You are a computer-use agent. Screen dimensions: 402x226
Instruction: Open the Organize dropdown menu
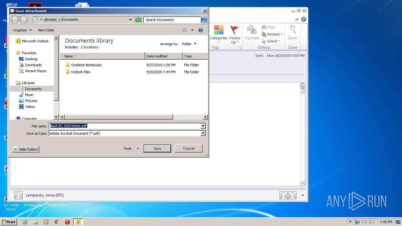[x=22, y=30]
